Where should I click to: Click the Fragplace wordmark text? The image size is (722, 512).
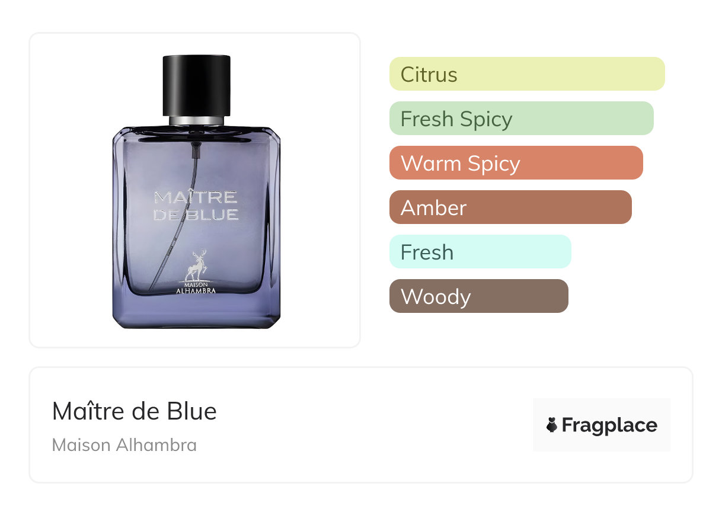(x=609, y=425)
